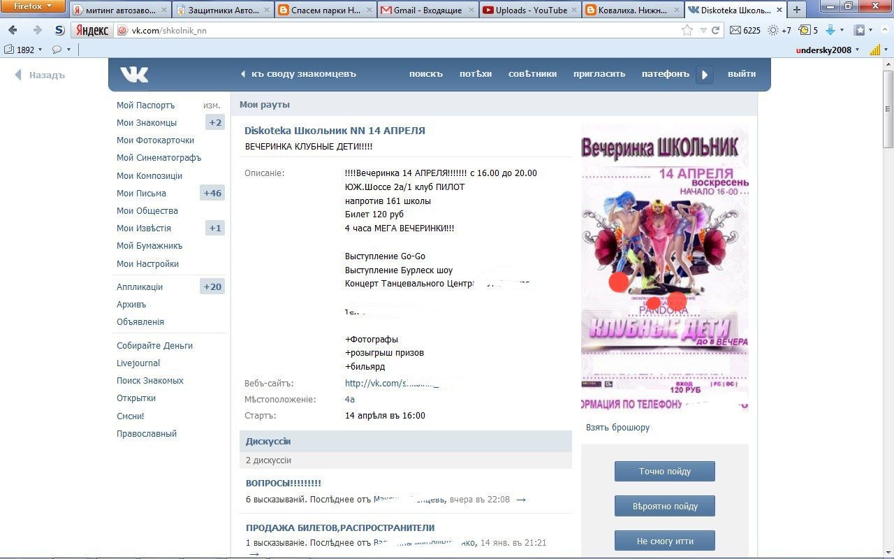Switch to 'Ковалиха. Нижн...' tab

(x=633, y=10)
